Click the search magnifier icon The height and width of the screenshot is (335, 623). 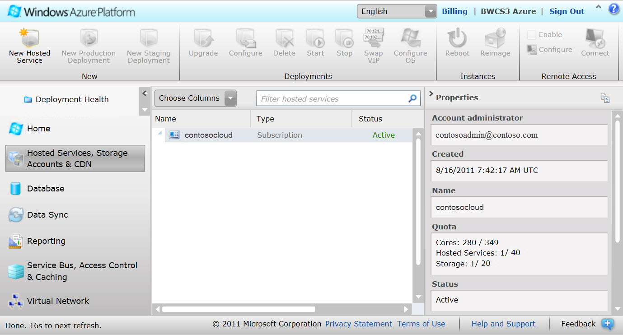click(412, 98)
